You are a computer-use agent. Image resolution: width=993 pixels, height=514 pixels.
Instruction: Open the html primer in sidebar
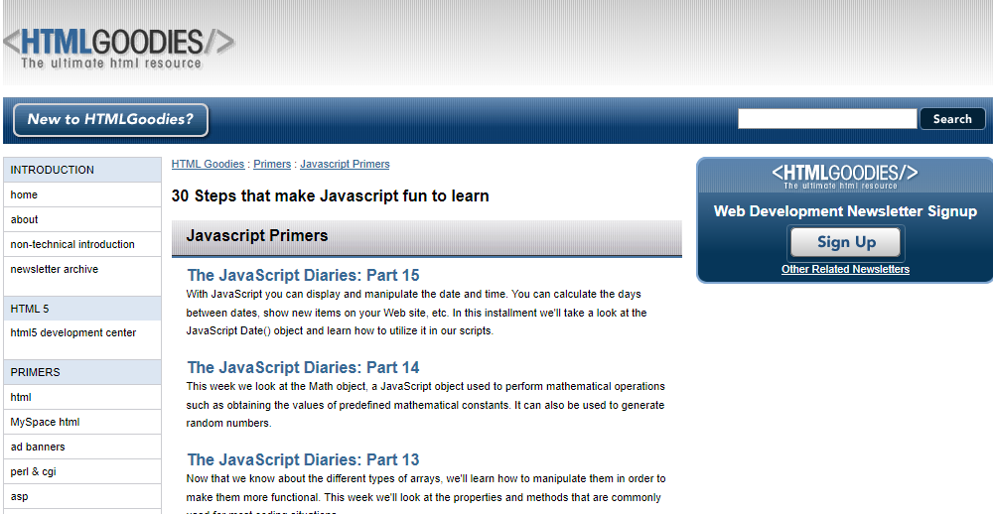pyautogui.click(x=82, y=398)
